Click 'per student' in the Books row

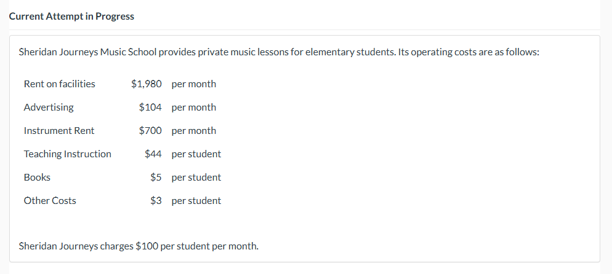pos(196,177)
